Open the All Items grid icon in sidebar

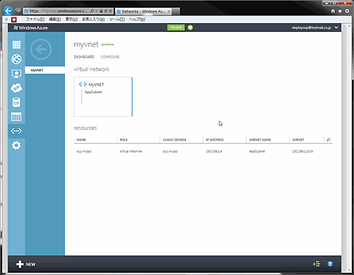(17, 44)
